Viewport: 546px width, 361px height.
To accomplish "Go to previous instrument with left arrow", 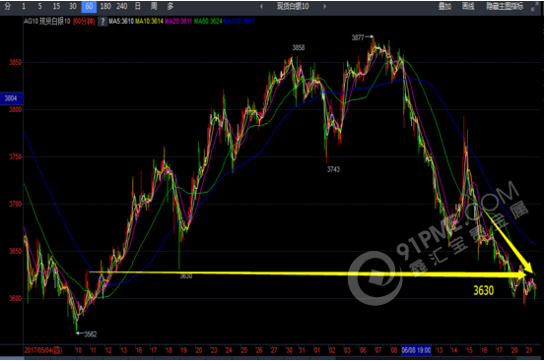I will click(x=261, y=6).
